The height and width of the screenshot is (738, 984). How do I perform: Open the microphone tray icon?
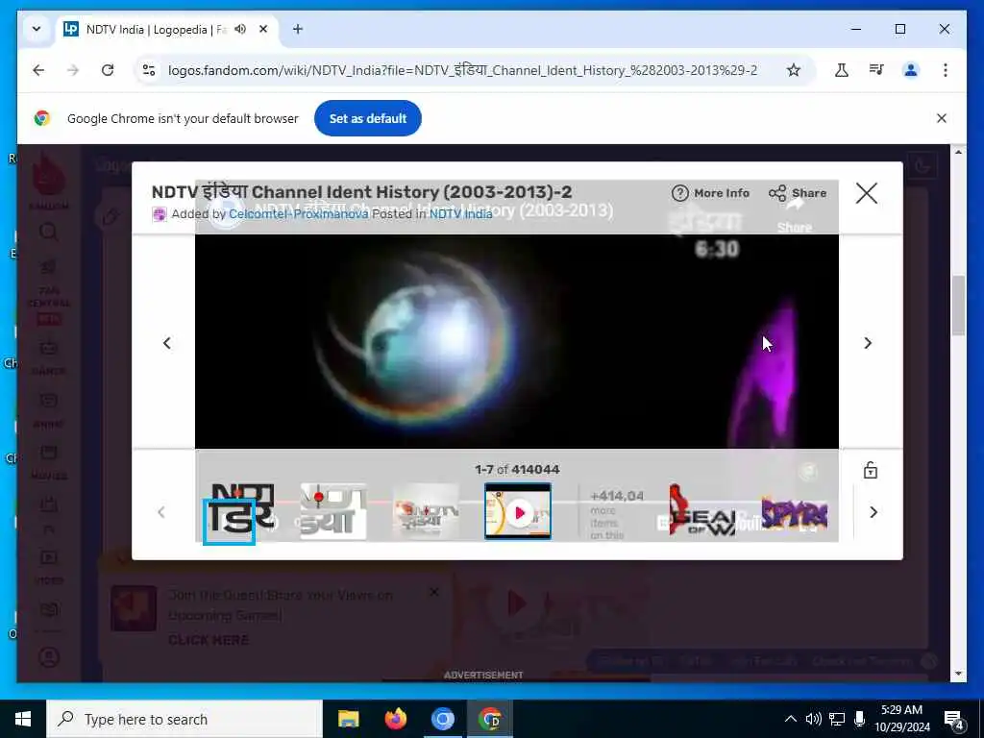(860, 719)
